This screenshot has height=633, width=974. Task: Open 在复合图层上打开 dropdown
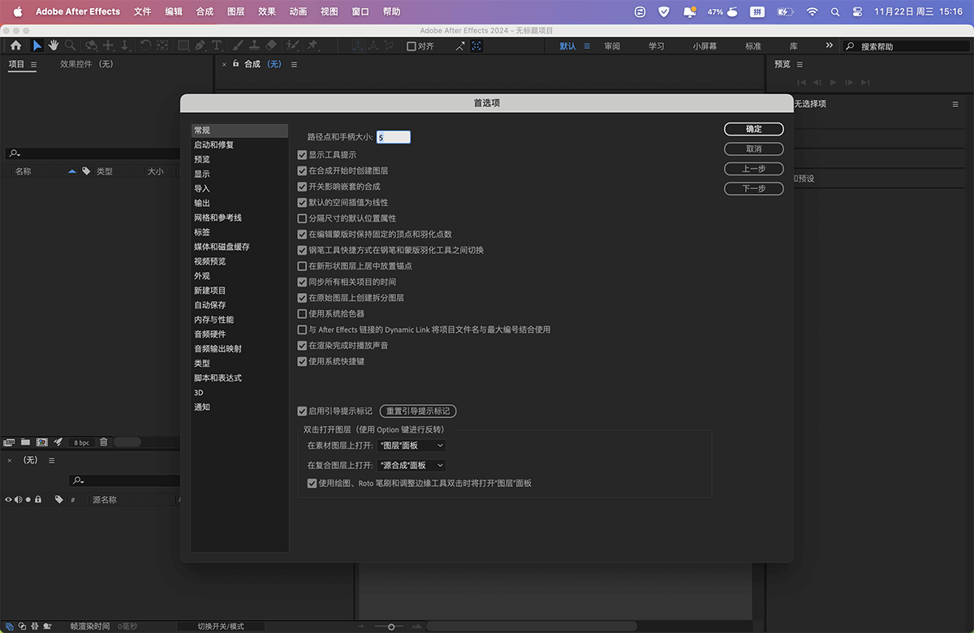[x=412, y=466]
